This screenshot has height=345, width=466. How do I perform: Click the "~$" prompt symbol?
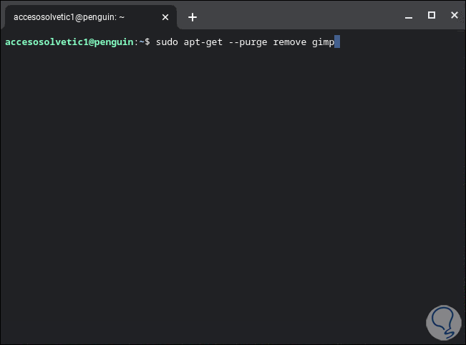[x=144, y=42]
